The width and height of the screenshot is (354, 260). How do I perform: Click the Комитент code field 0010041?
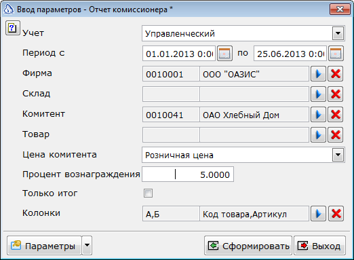click(171, 115)
